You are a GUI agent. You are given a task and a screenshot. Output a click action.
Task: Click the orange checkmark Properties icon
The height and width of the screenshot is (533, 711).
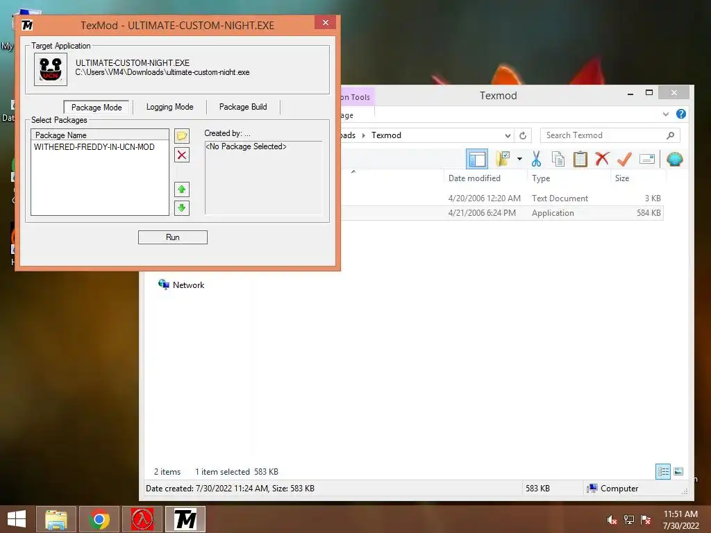pyautogui.click(x=624, y=159)
